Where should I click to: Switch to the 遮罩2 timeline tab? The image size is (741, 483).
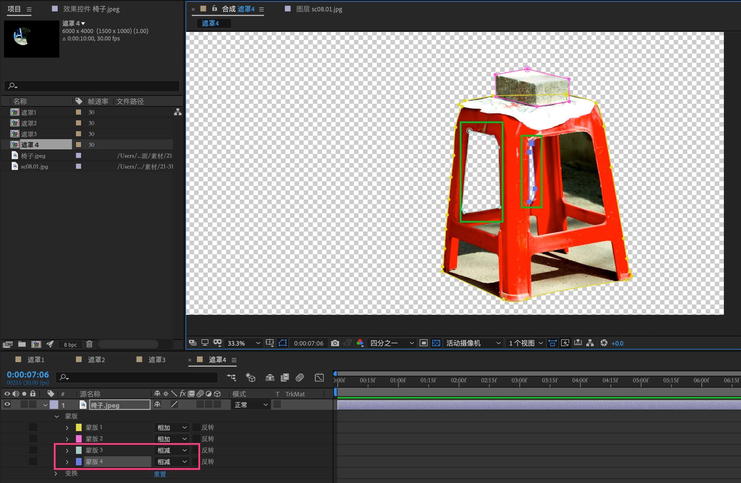[96, 360]
